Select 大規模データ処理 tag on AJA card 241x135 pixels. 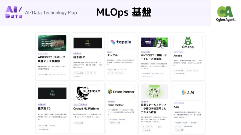(181, 123)
